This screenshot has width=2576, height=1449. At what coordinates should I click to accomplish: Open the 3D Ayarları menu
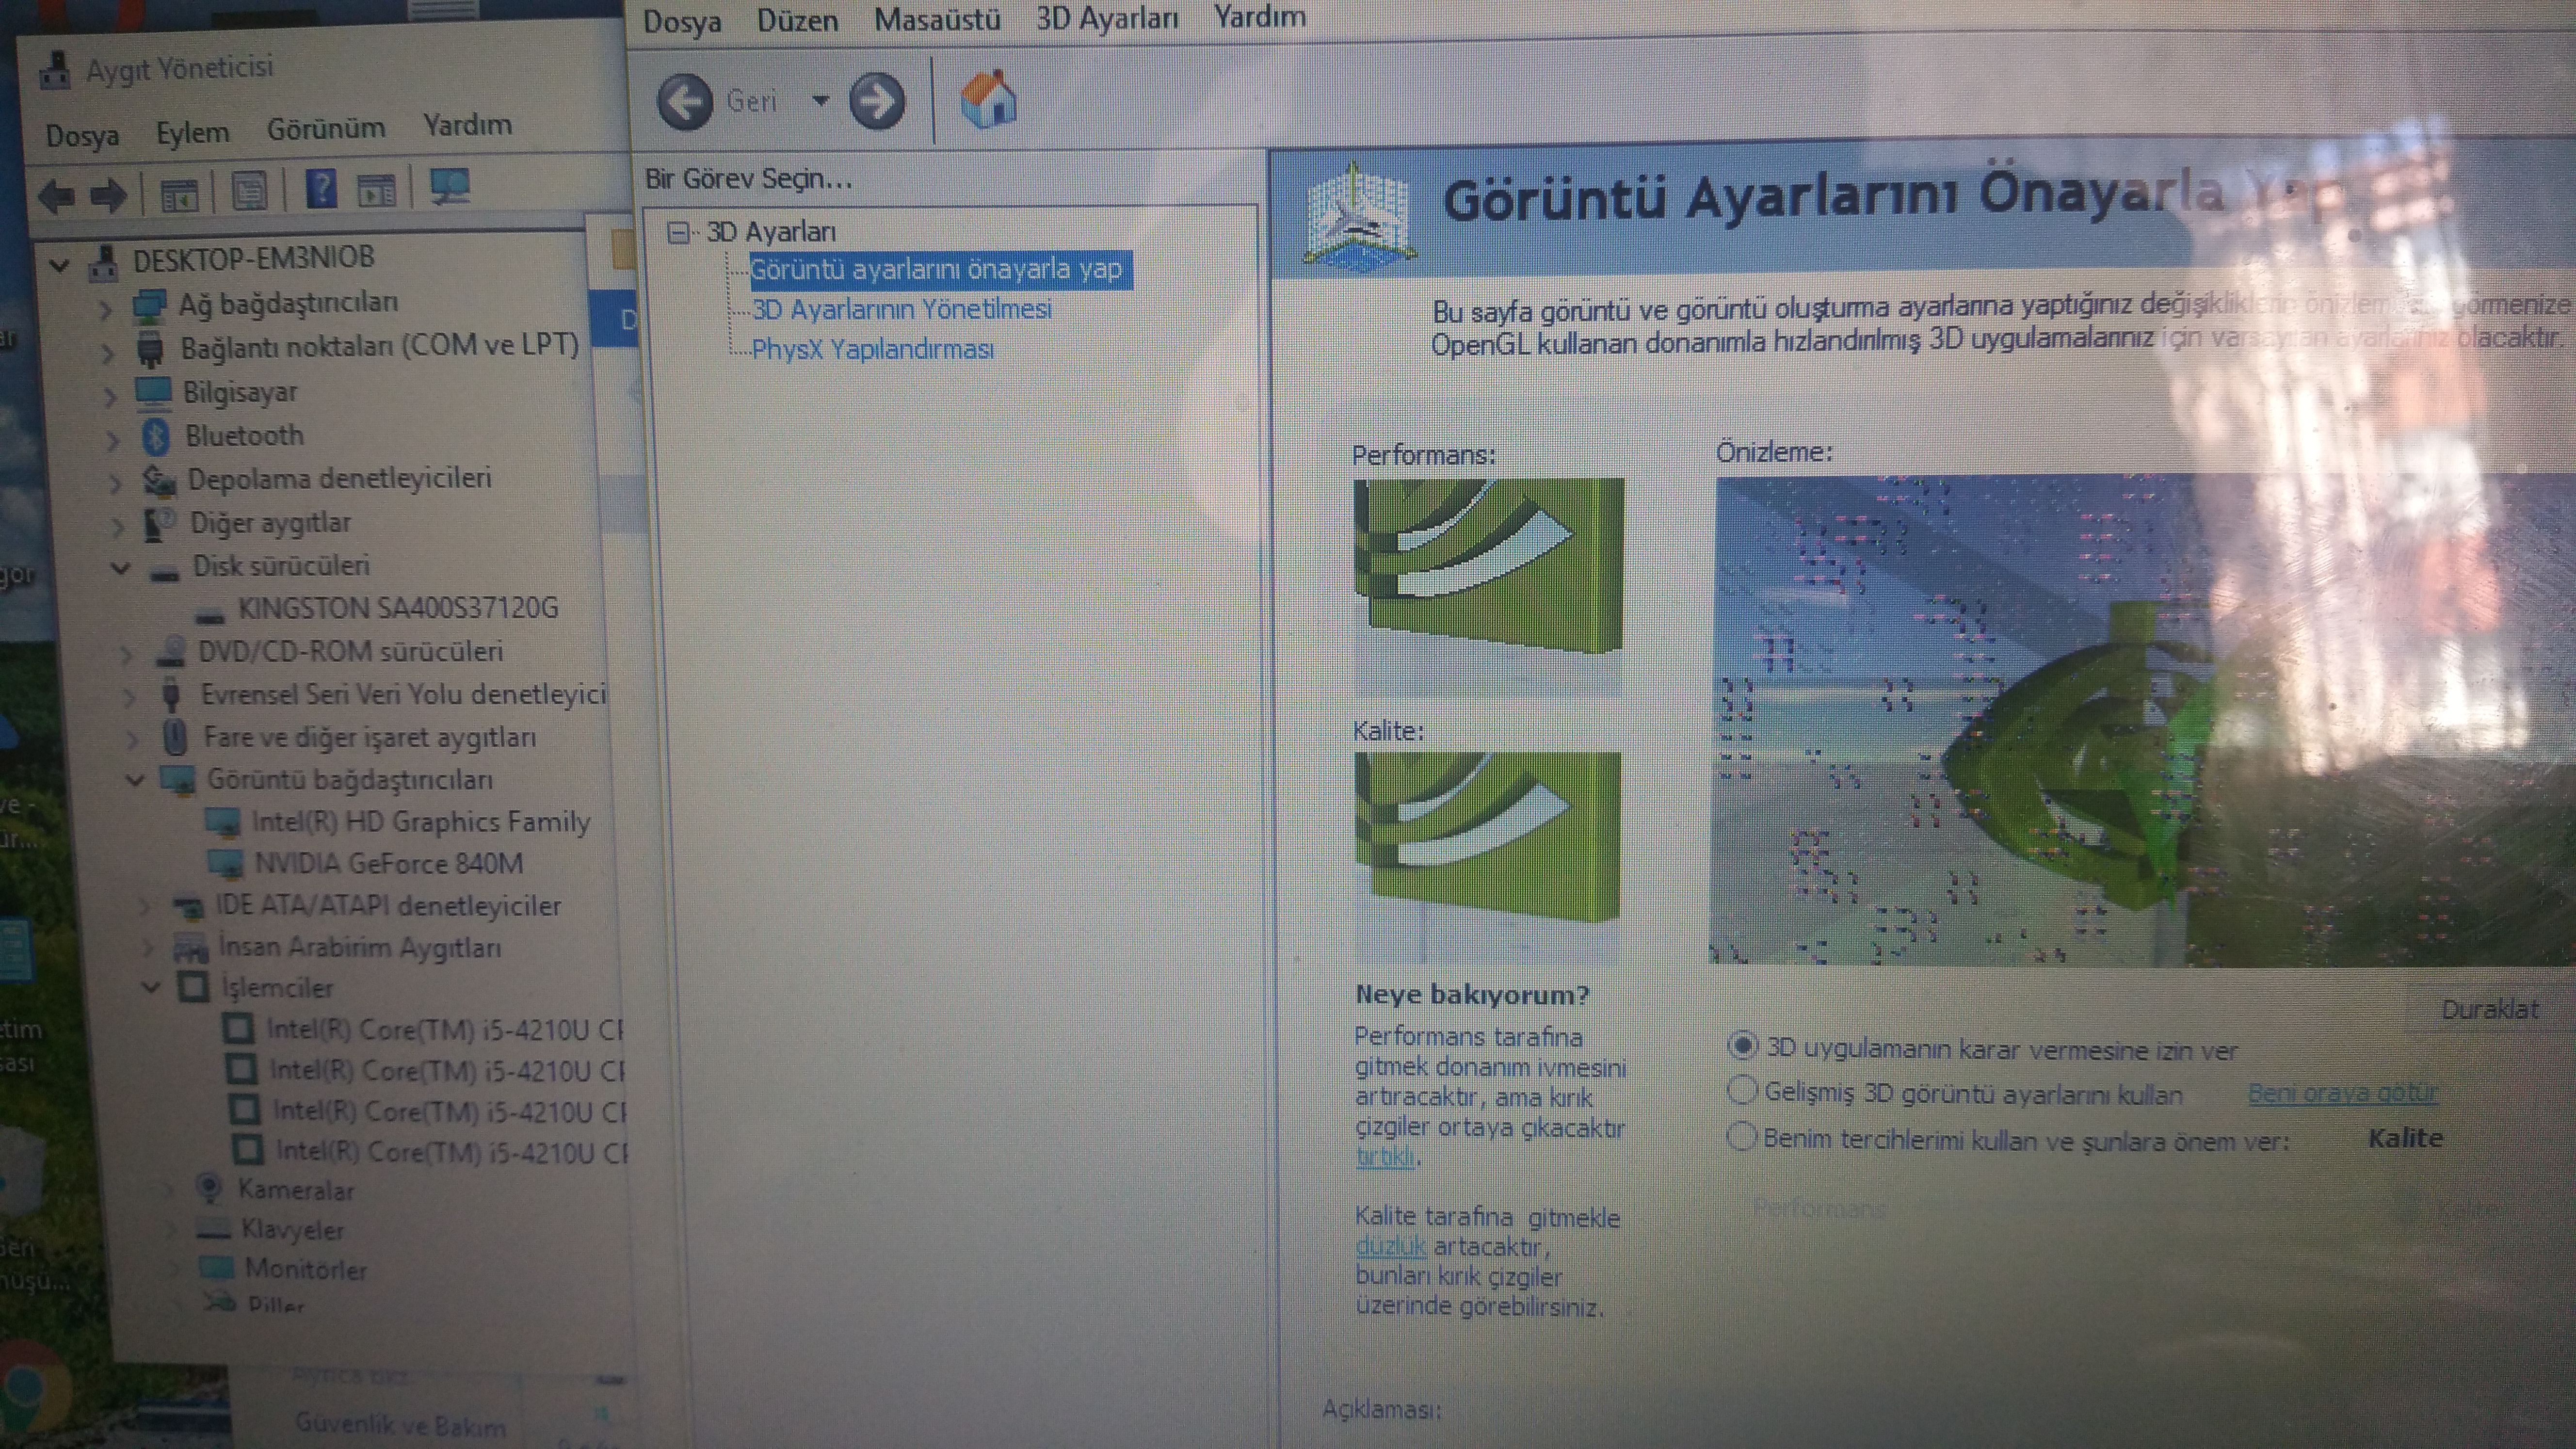click(x=1107, y=18)
